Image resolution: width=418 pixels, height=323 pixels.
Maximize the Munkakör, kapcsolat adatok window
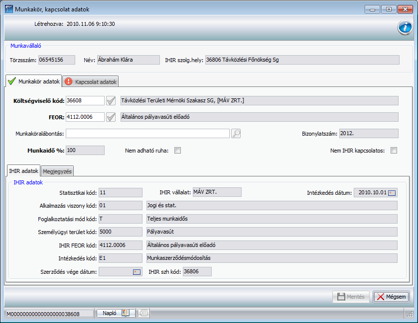coord(389,9)
